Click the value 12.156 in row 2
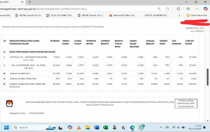This screenshot has width=210, height=132. pyautogui.click(x=56, y=65)
